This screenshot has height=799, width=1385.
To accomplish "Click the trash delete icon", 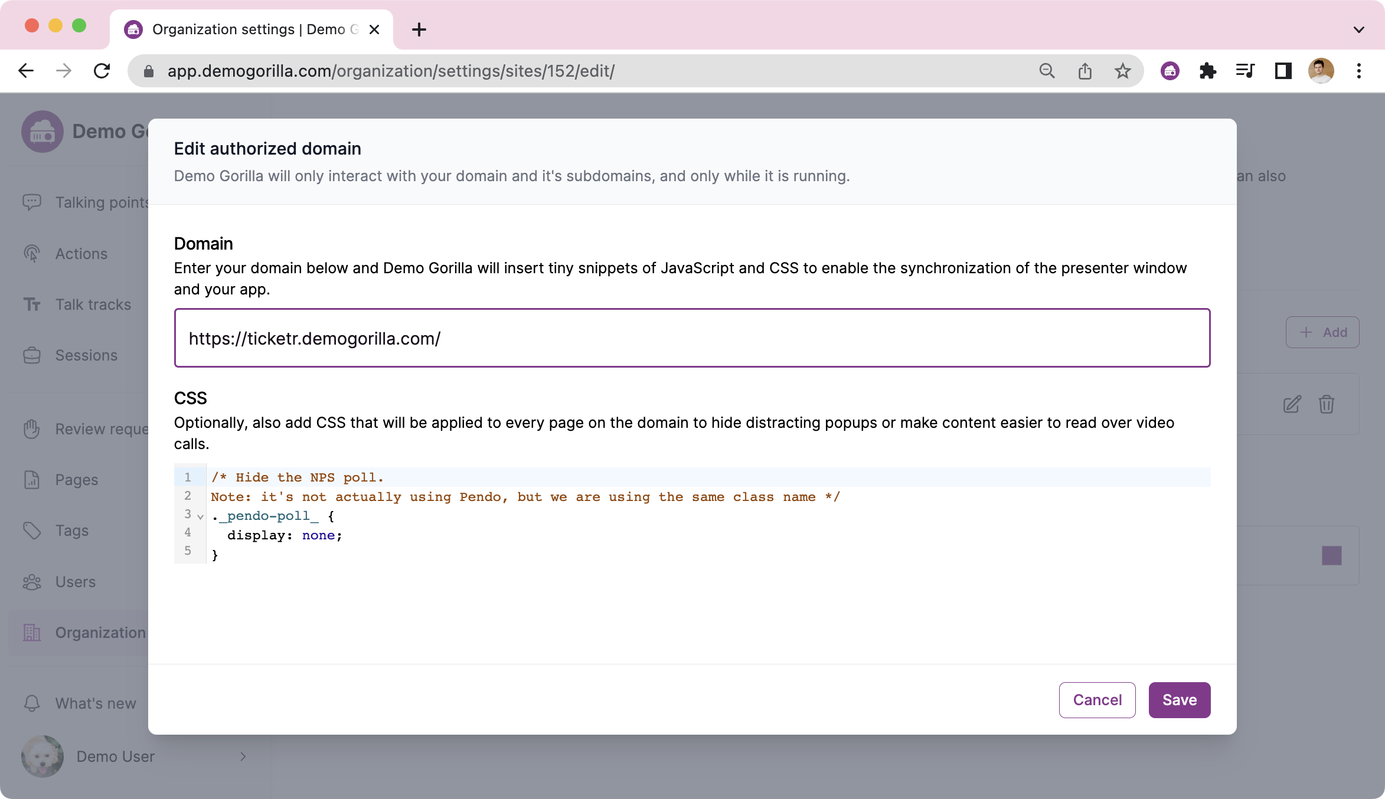I will [x=1327, y=404].
